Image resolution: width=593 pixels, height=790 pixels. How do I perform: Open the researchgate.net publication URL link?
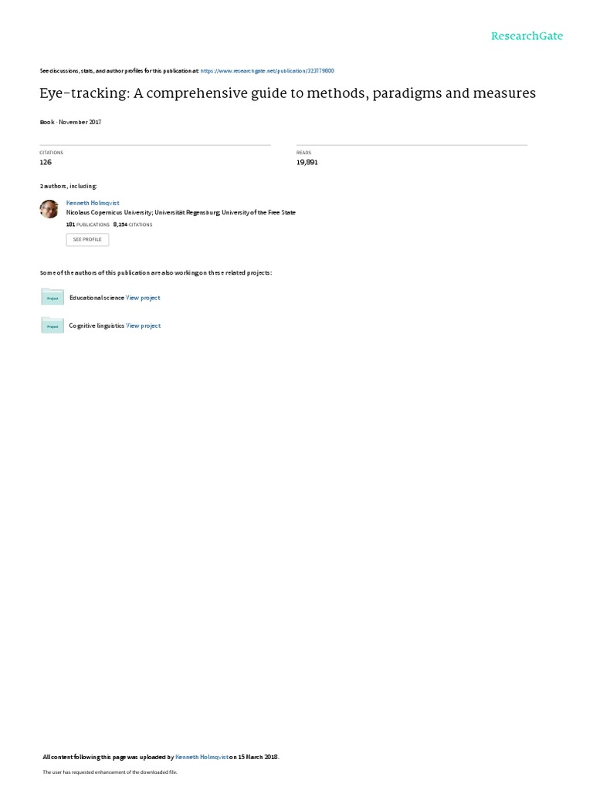(x=267, y=71)
